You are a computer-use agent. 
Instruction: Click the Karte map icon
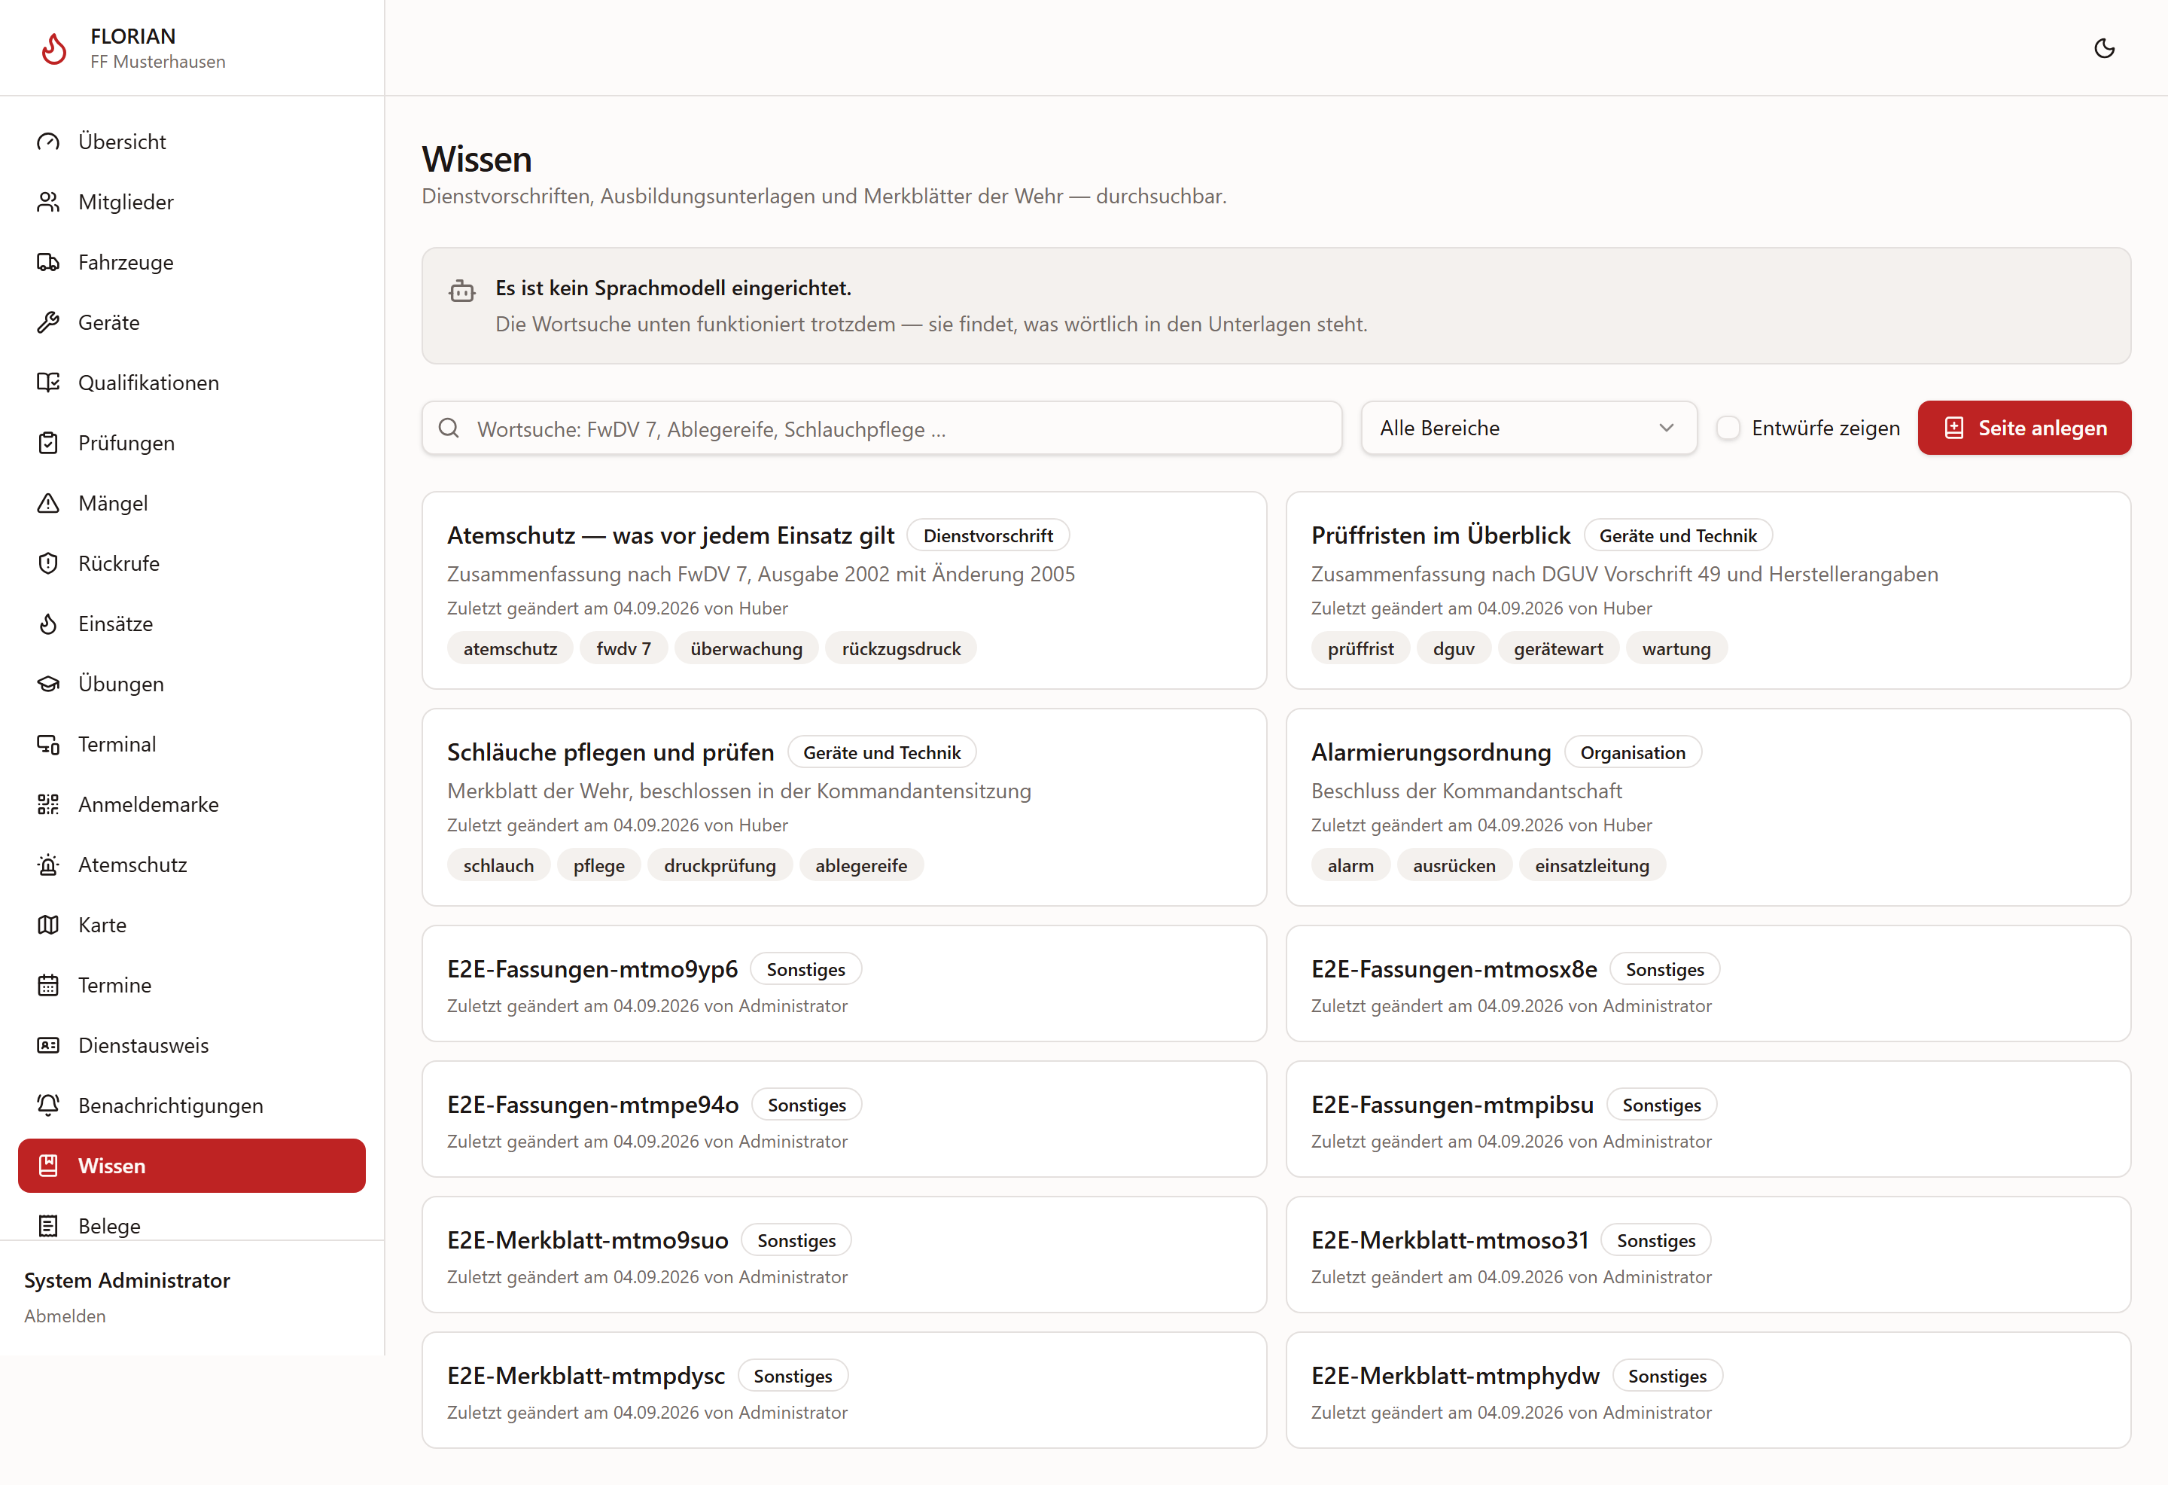coord(48,924)
